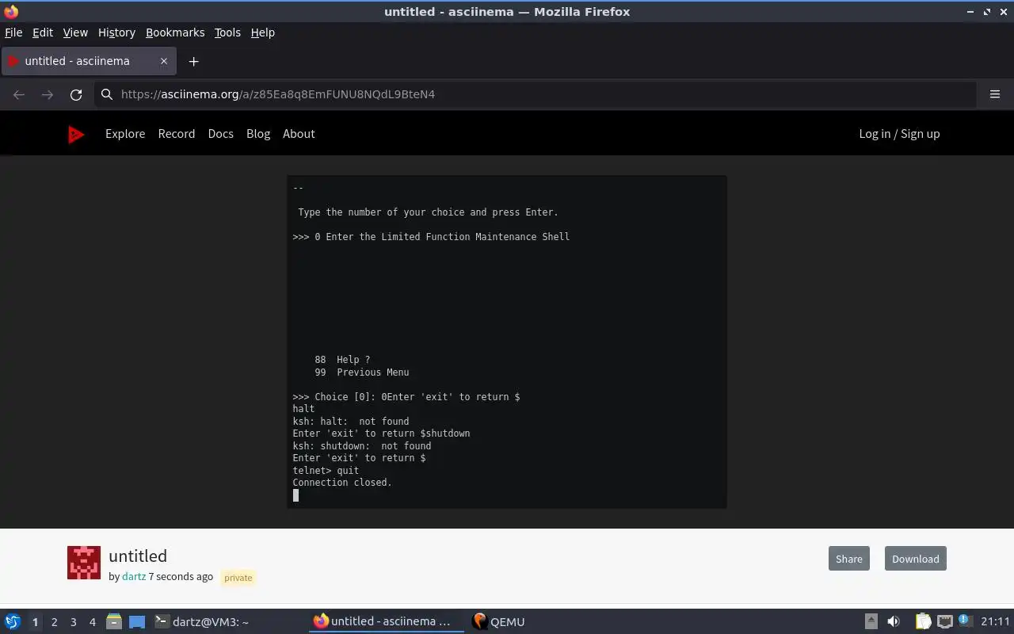Open the Explore page

click(125, 134)
